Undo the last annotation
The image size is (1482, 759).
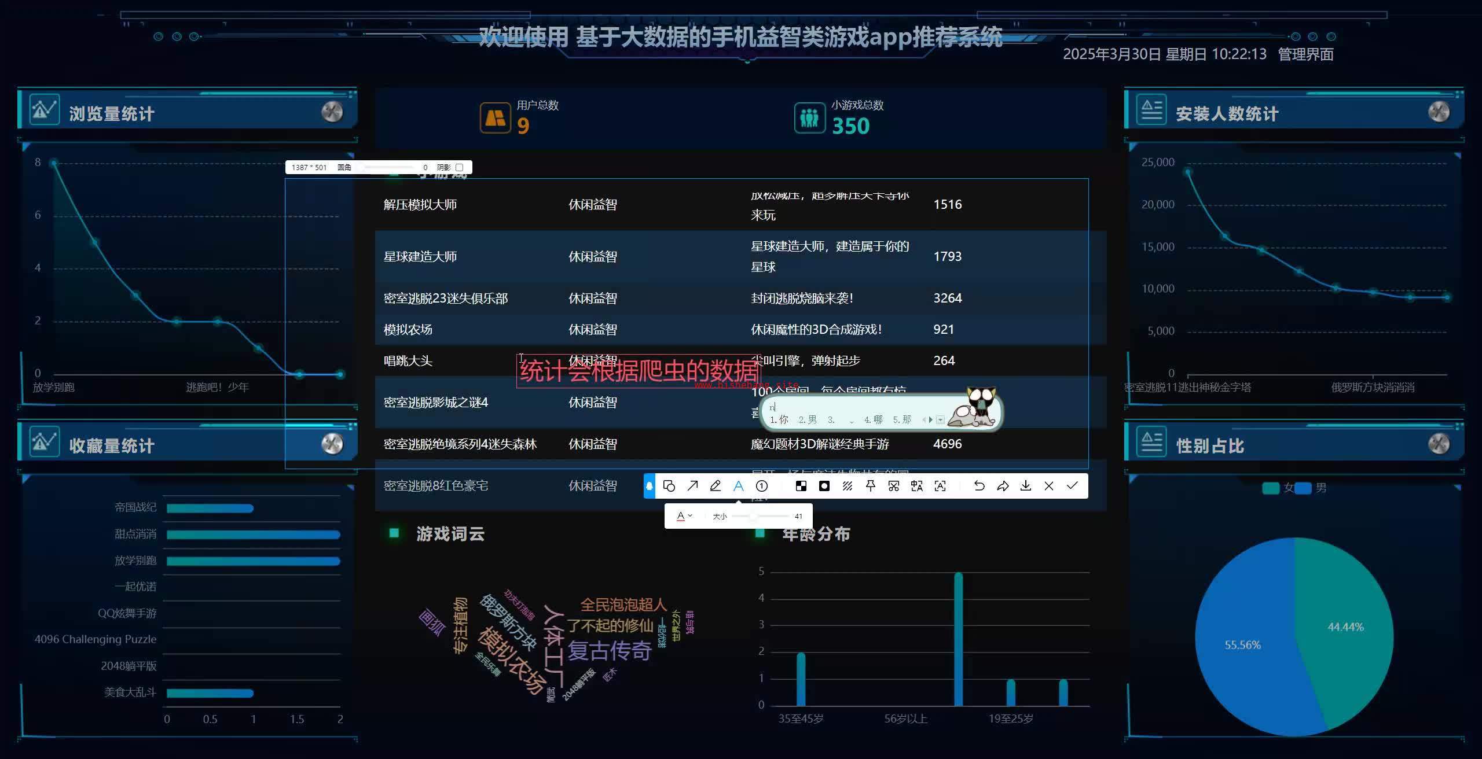[x=979, y=486]
